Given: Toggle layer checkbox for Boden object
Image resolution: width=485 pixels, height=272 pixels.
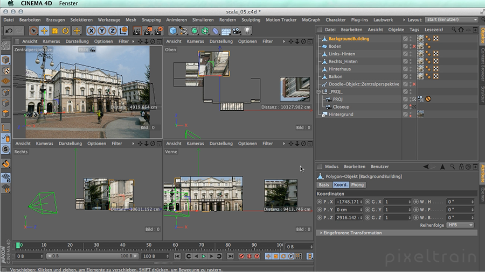Looking at the screenshot, I should point(405,46).
